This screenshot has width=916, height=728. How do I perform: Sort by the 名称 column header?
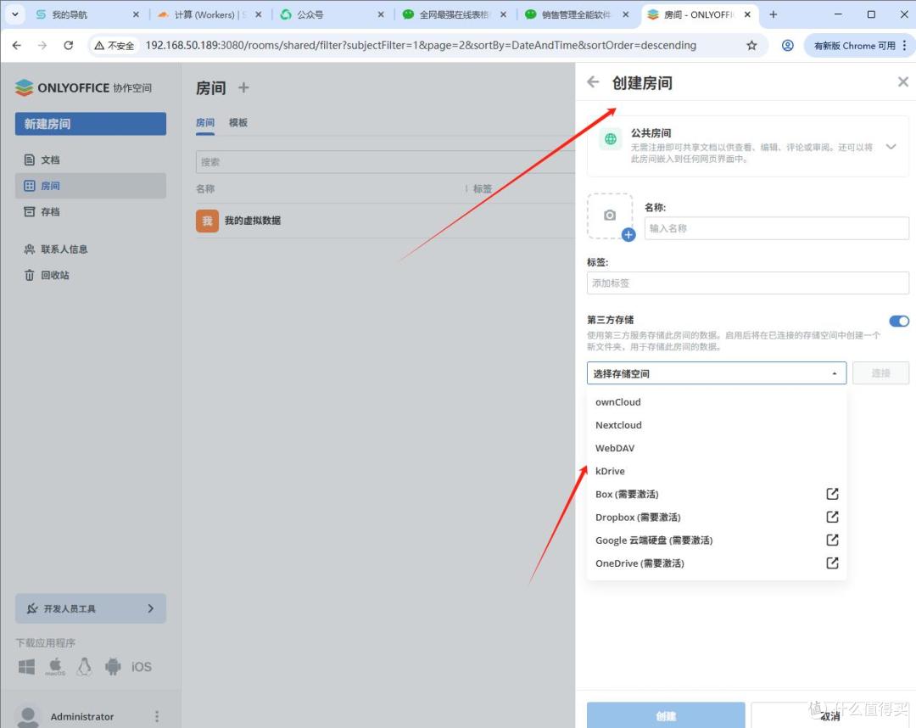[205, 188]
